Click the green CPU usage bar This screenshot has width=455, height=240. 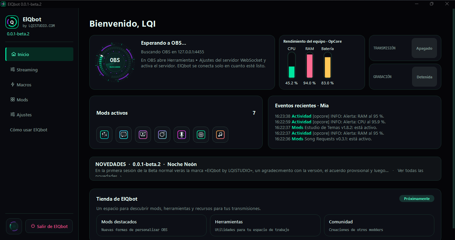click(x=292, y=65)
